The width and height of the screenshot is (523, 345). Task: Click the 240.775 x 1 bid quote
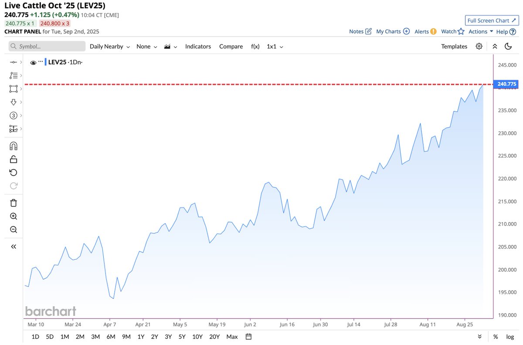click(20, 23)
